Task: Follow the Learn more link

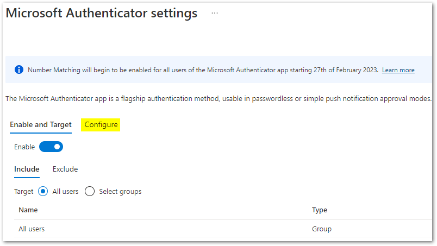Action: [398, 70]
